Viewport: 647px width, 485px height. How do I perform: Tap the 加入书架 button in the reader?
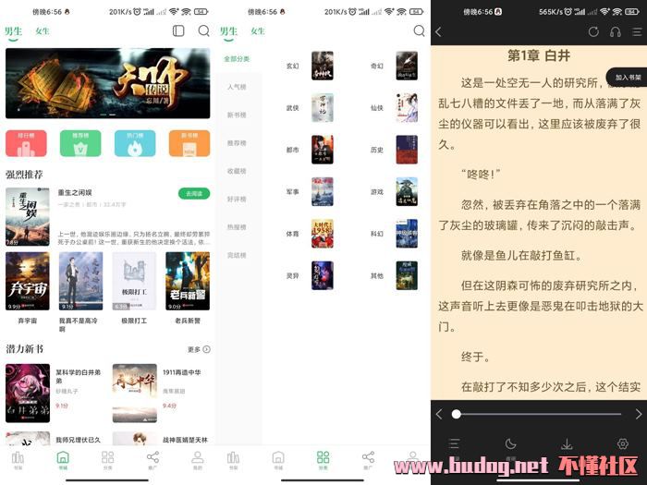(628, 77)
